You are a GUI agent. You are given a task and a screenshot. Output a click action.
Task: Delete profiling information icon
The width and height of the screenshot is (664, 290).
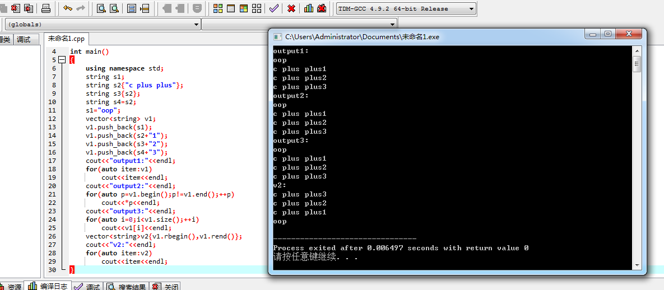[x=322, y=8]
